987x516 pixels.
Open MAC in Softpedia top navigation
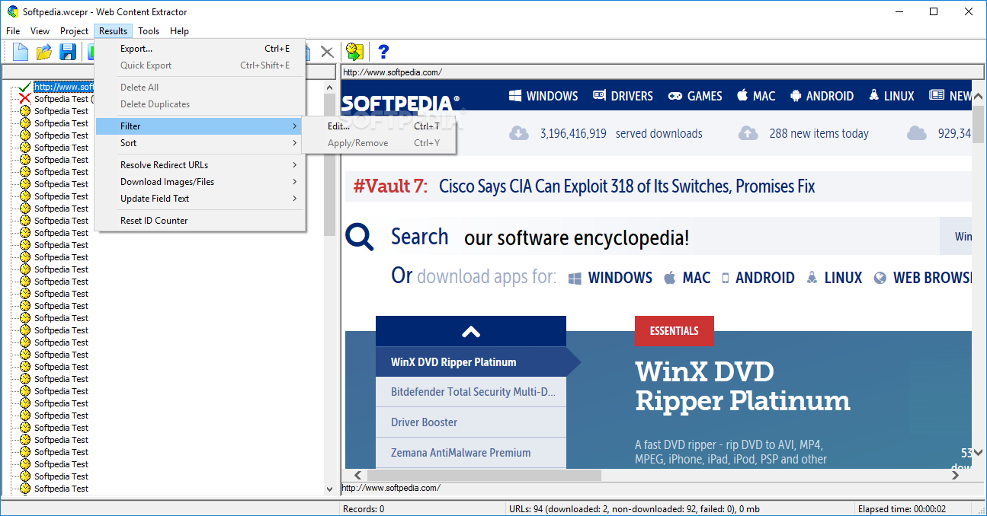(756, 96)
